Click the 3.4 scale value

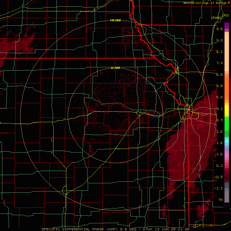click(219, 120)
